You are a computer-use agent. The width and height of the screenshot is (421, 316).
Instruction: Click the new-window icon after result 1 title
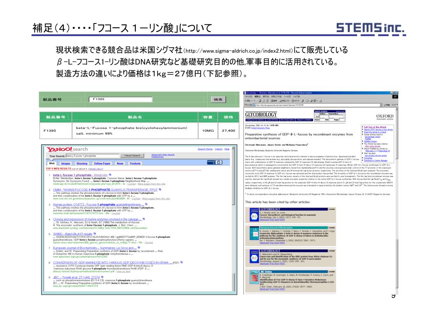pos(110,175)
